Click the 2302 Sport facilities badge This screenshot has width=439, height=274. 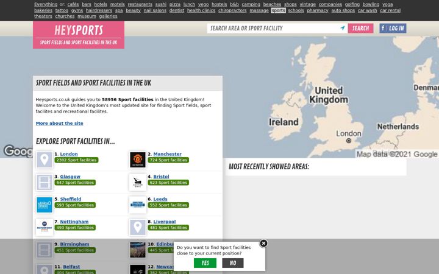pos(76,160)
